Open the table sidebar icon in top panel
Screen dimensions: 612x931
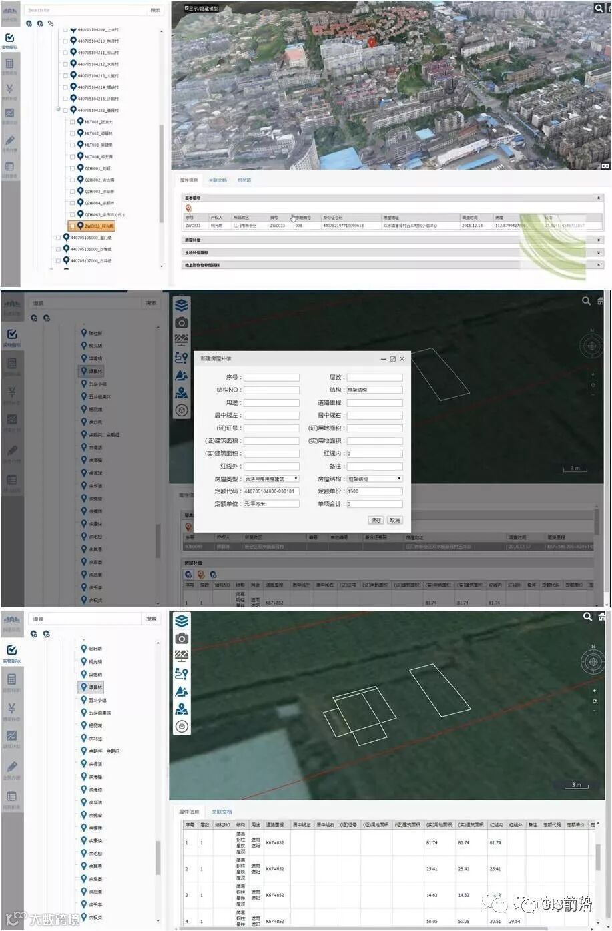(x=9, y=167)
